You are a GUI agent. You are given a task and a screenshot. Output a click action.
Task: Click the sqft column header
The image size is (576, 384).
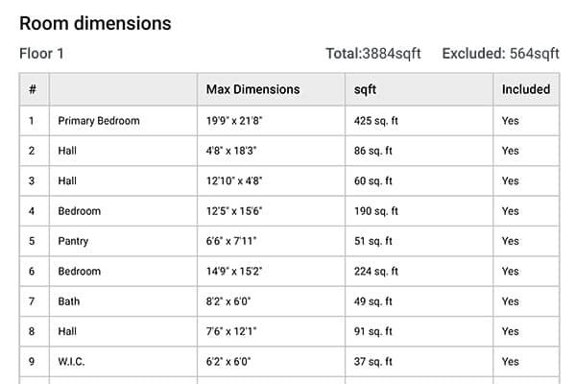(366, 89)
